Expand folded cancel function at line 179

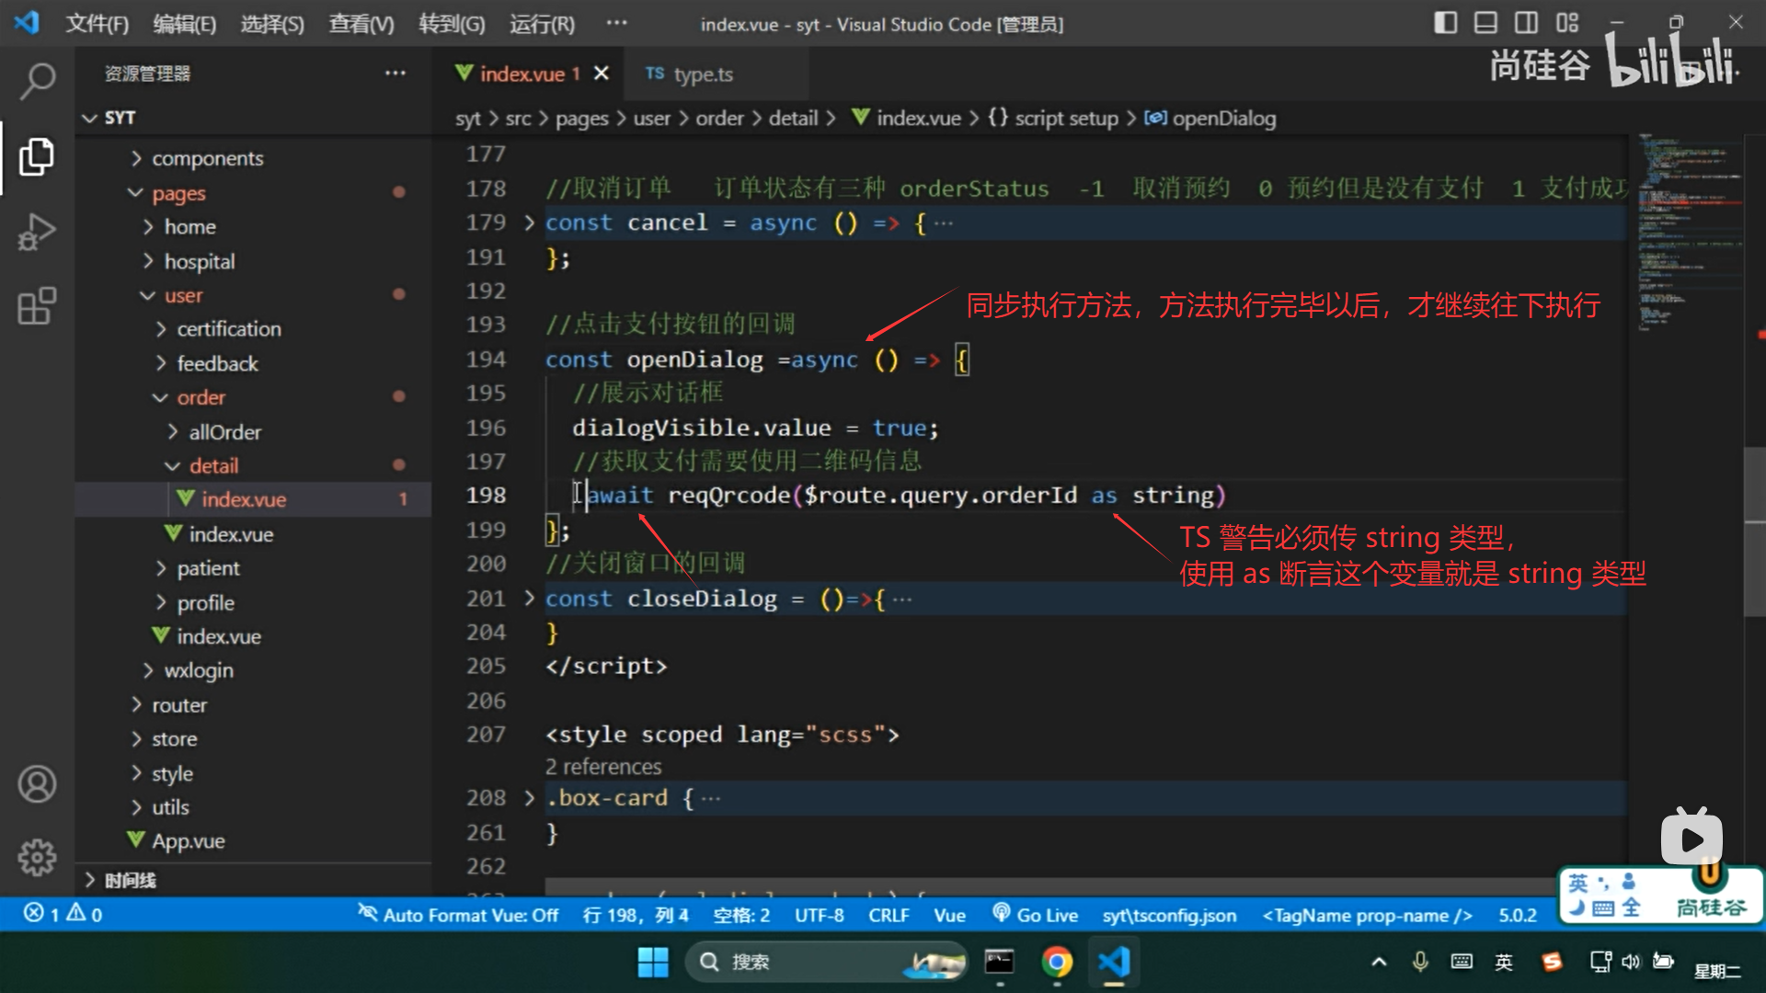(529, 223)
